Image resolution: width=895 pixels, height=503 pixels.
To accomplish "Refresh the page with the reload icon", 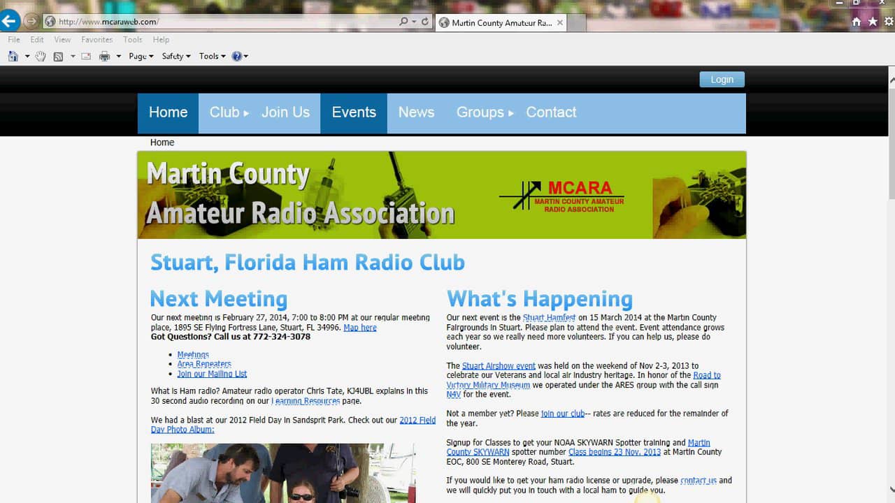I will click(x=425, y=22).
